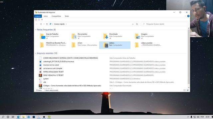Click the Properties quick access toolbar icon
This screenshot has height=119, width=213.
pos(36,20)
